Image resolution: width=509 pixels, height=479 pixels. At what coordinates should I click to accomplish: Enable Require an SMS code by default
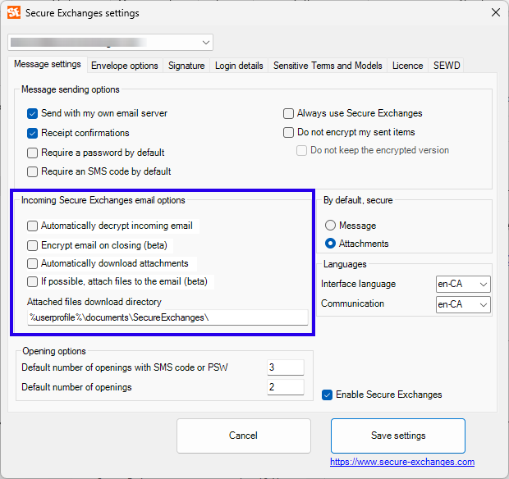pyautogui.click(x=32, y=171)
